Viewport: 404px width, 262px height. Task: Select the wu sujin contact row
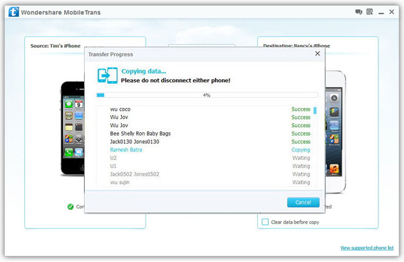tap(206, 182)
